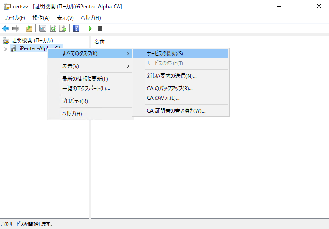Open the すべてのタスク(K) submenu
The height and width of the screenshot is (229, 329).
click(x=90, y=54)
